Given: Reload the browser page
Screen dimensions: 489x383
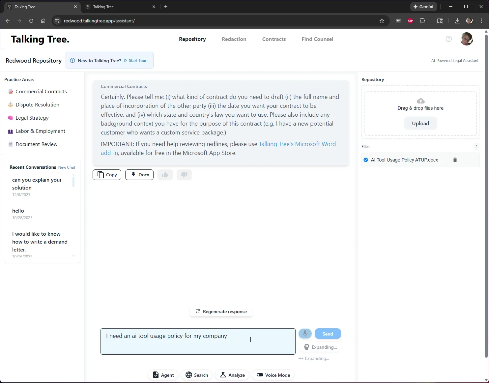Looking at the screenshot, I should click(x=31, y=21).
